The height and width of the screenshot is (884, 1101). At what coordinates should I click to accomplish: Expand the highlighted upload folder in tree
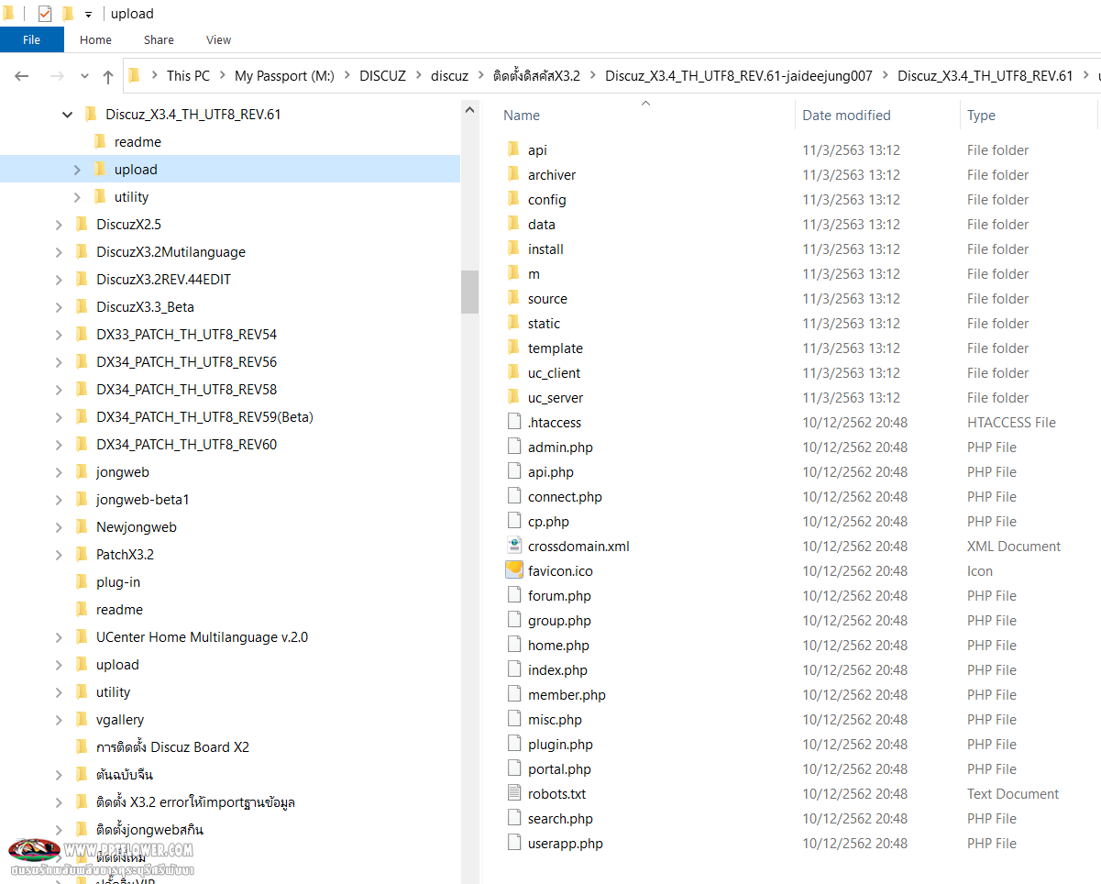point(77,170)
